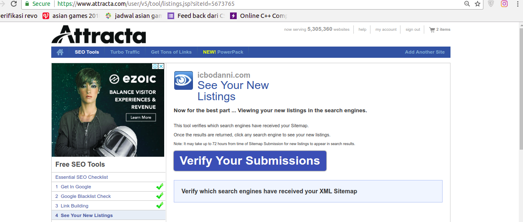Click the browser reload icon

click(14, 4)
